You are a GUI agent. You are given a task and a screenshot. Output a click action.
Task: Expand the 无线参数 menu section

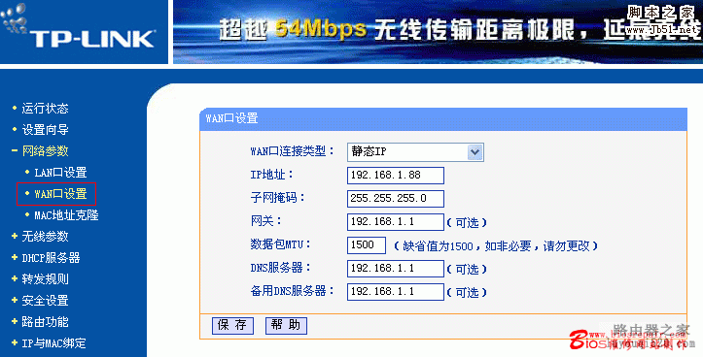[40, 236]
